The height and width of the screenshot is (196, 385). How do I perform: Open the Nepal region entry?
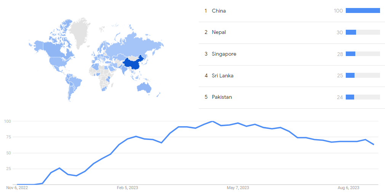click(219, 32)
